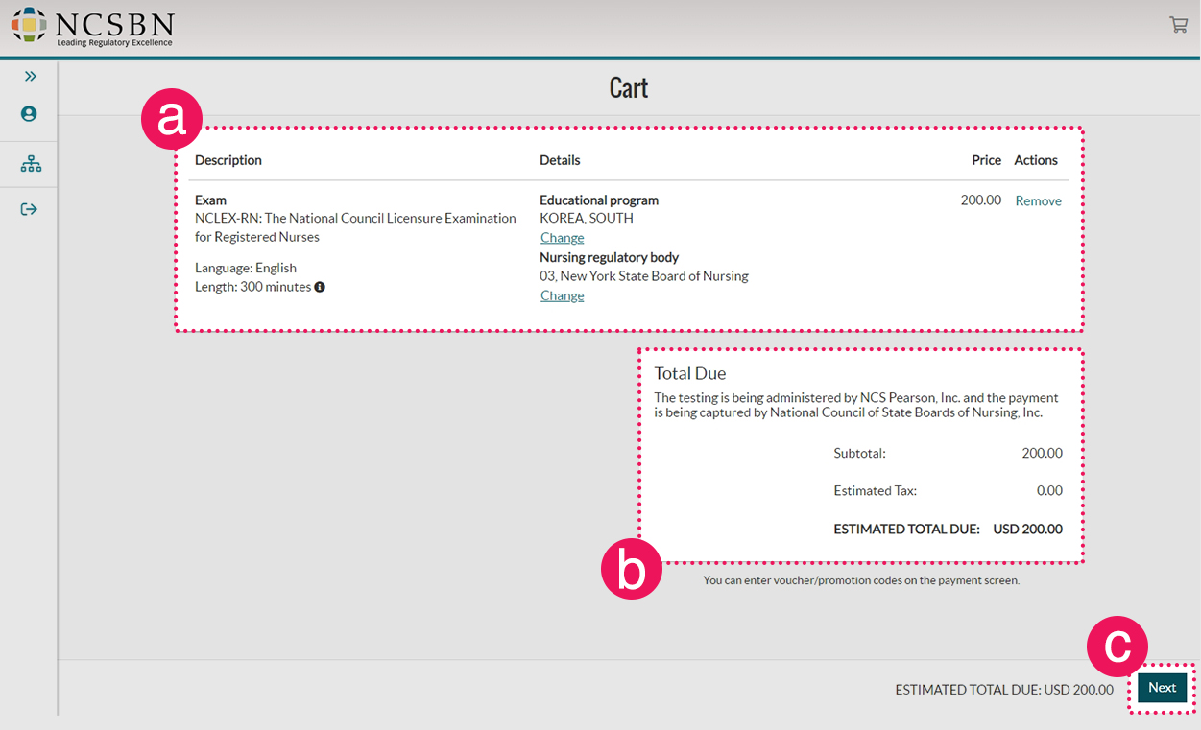Remove the NCLEX-RN exam from cart
The height and width of the screenshot is (730, 1201).
[x=1038, y=200]
